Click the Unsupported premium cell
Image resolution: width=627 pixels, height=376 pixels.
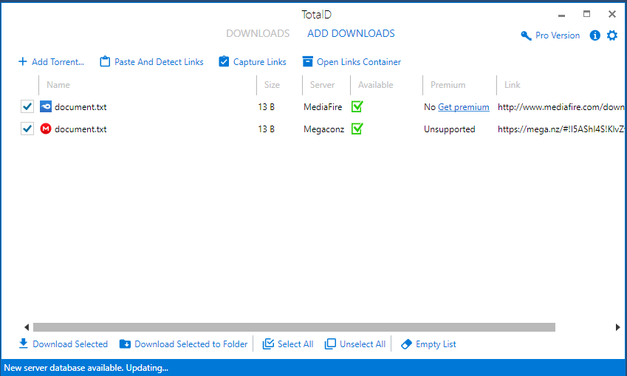pos(450,129)
